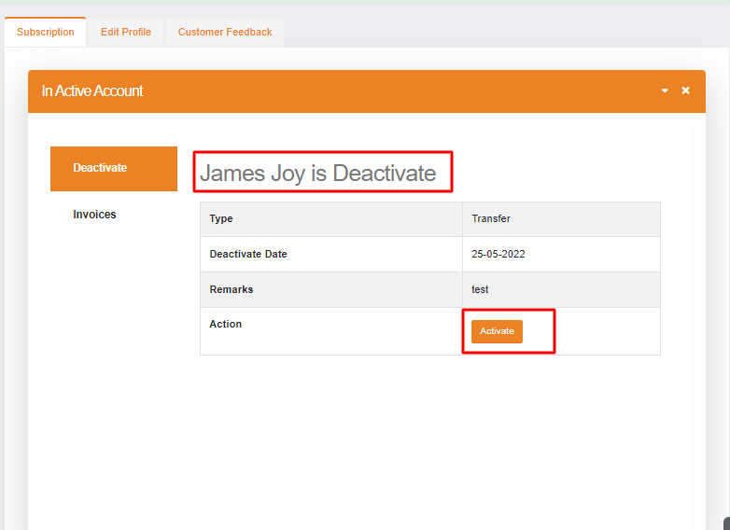This screenshot has height=530, width=730.
Task: Click the "James Joy is Deactivate" heading
Action: click(317, 173)
